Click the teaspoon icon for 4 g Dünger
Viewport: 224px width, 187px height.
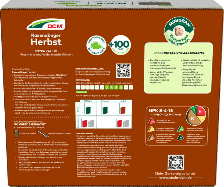click(x=43, y=134)
